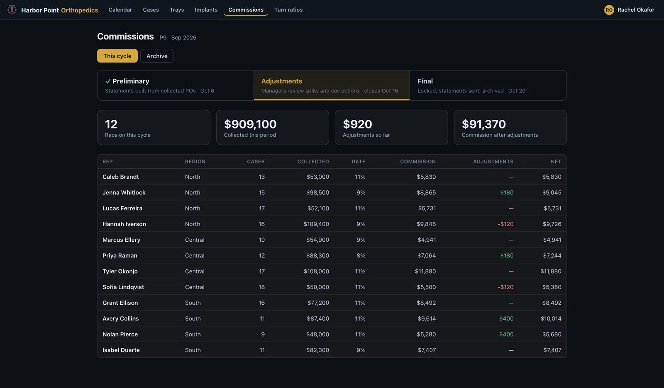
Task: Select the Adjustments stage step
Action: coord(332,85)
